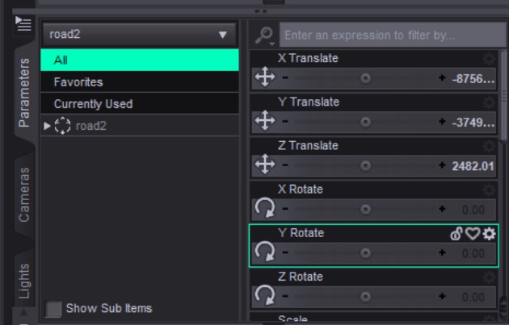Increase X Translate with plus button
Image resolution: width=509 pixels, height=325 pixels.
coord(442,77)
